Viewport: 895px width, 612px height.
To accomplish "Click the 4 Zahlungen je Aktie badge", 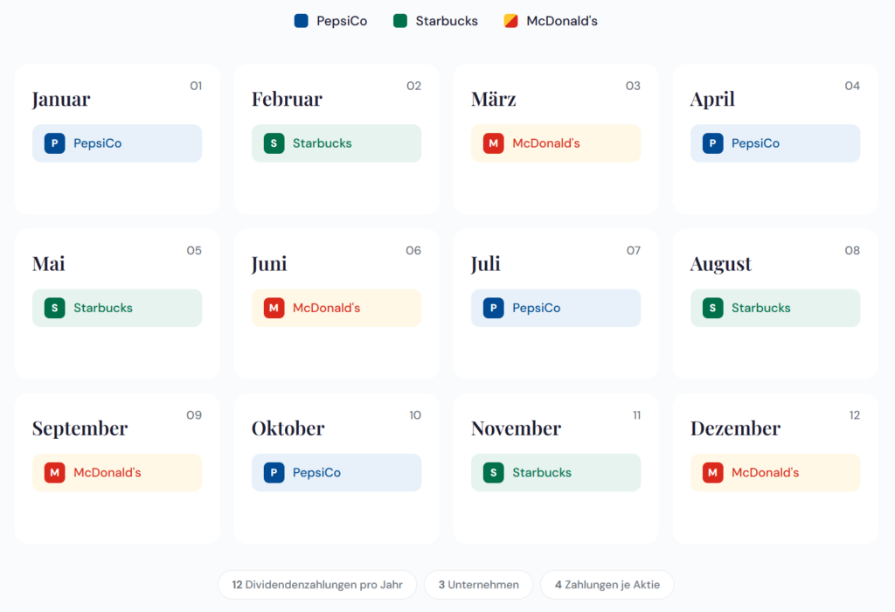I will pyautogui.click(x=607, y=585).
